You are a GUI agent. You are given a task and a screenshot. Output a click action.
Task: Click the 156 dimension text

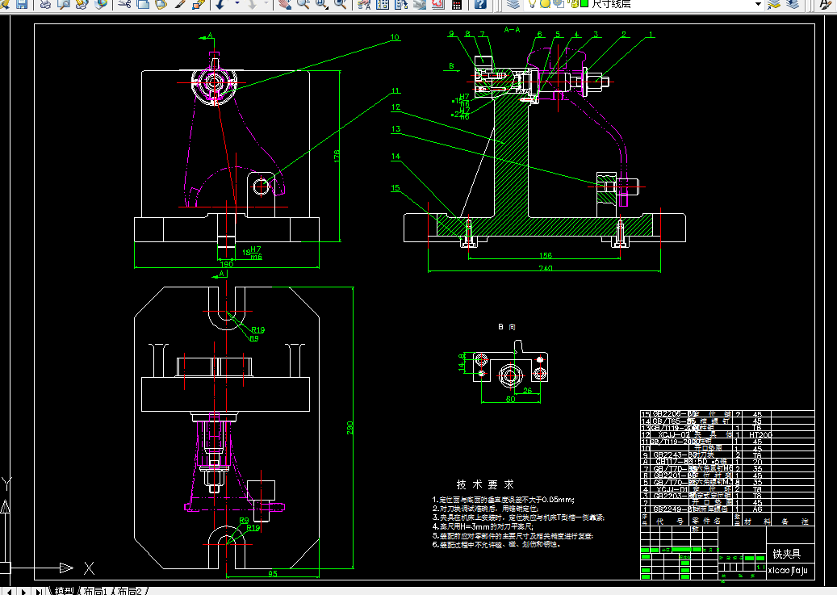click(x=545, y=255)
